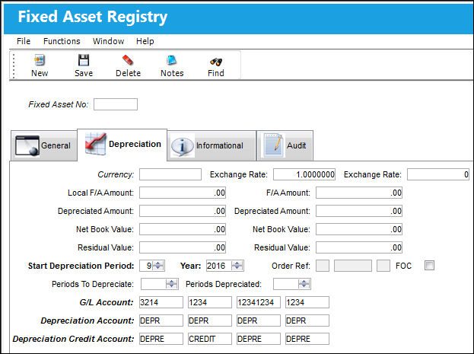Click the last Depreciation Credit Account DEPRE field
This screenshot has height=354, width=474.
307,339
